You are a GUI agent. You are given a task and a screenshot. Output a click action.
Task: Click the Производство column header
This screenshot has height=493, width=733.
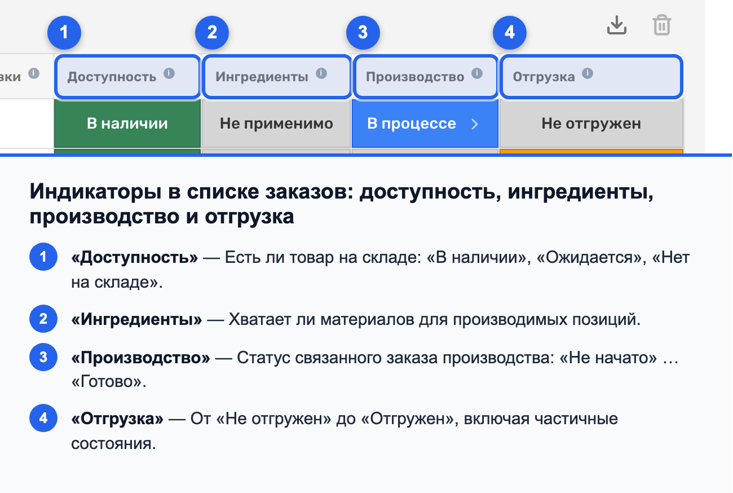426,76
